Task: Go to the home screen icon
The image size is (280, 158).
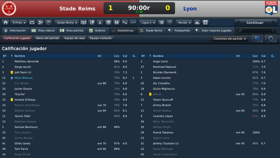Action: coord(5,23)
